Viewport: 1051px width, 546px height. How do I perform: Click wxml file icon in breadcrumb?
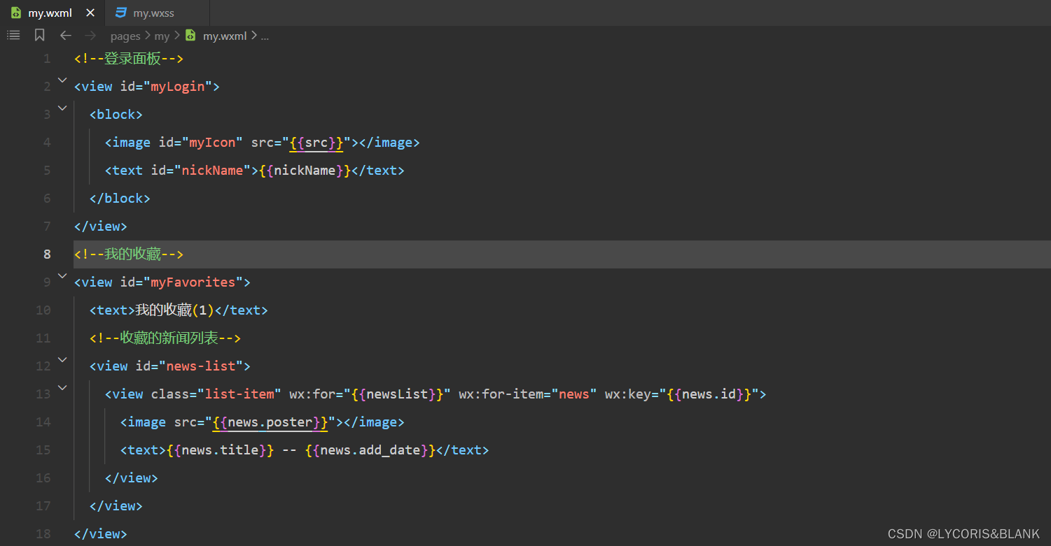coord(190,35)
